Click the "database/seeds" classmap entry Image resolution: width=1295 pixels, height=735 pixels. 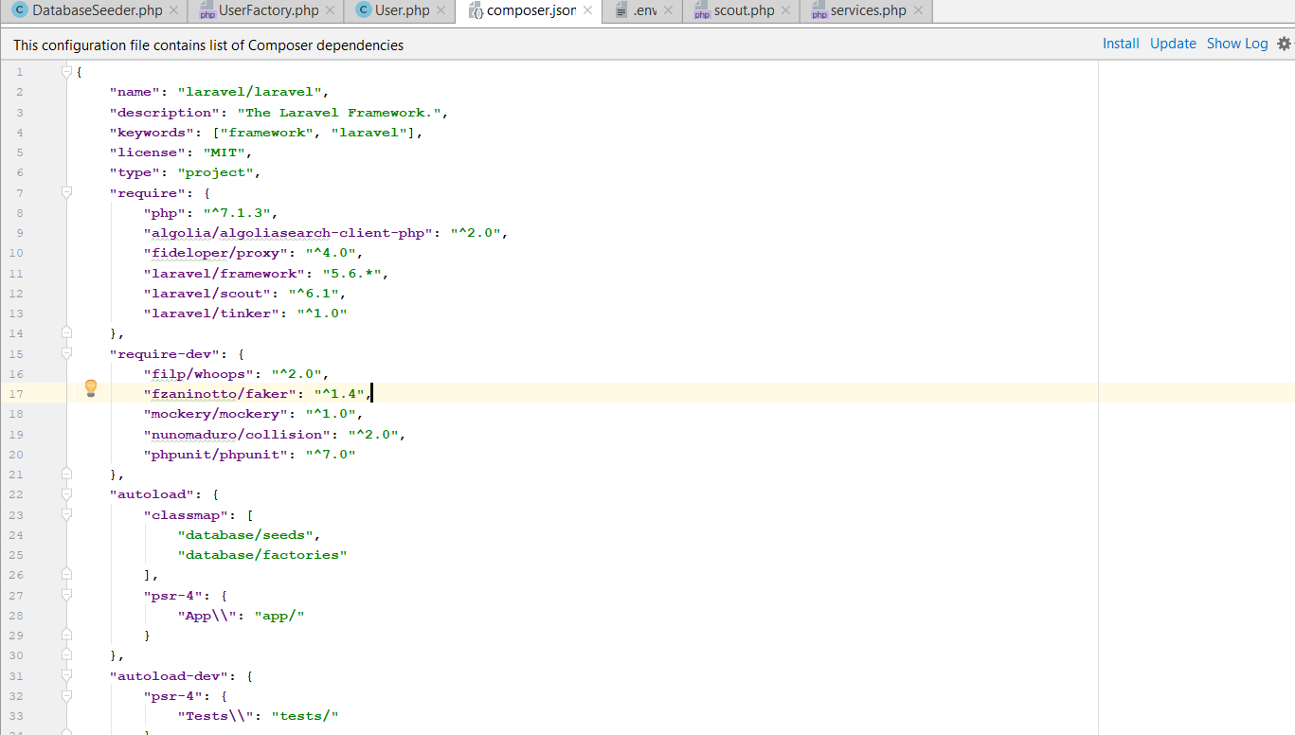pyautogui.click(x=246, y=535)
